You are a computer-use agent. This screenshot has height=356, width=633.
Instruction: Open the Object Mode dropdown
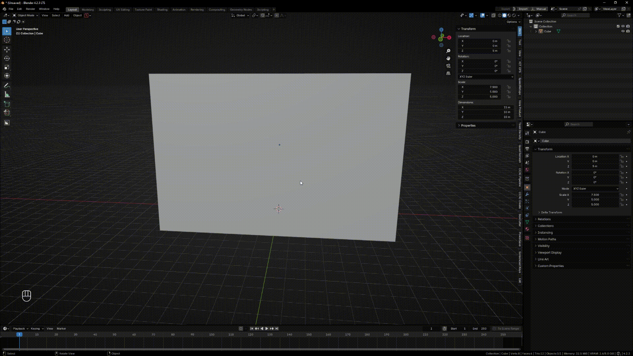click(x=25, y=15)
